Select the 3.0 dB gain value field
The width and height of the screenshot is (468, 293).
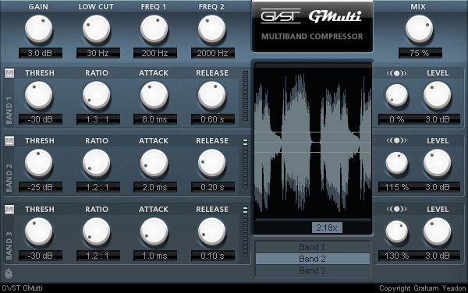(41, 53)
